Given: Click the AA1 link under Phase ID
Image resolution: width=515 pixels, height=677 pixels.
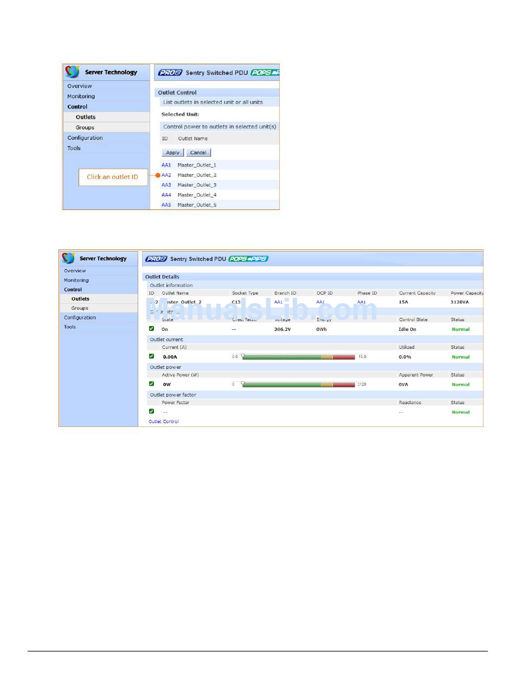Looking at the screenshot, I should [361, 302].
